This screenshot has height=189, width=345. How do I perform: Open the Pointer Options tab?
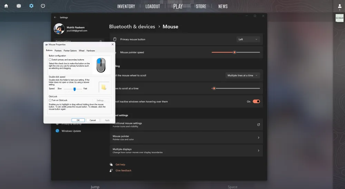[x=70, y=51]
